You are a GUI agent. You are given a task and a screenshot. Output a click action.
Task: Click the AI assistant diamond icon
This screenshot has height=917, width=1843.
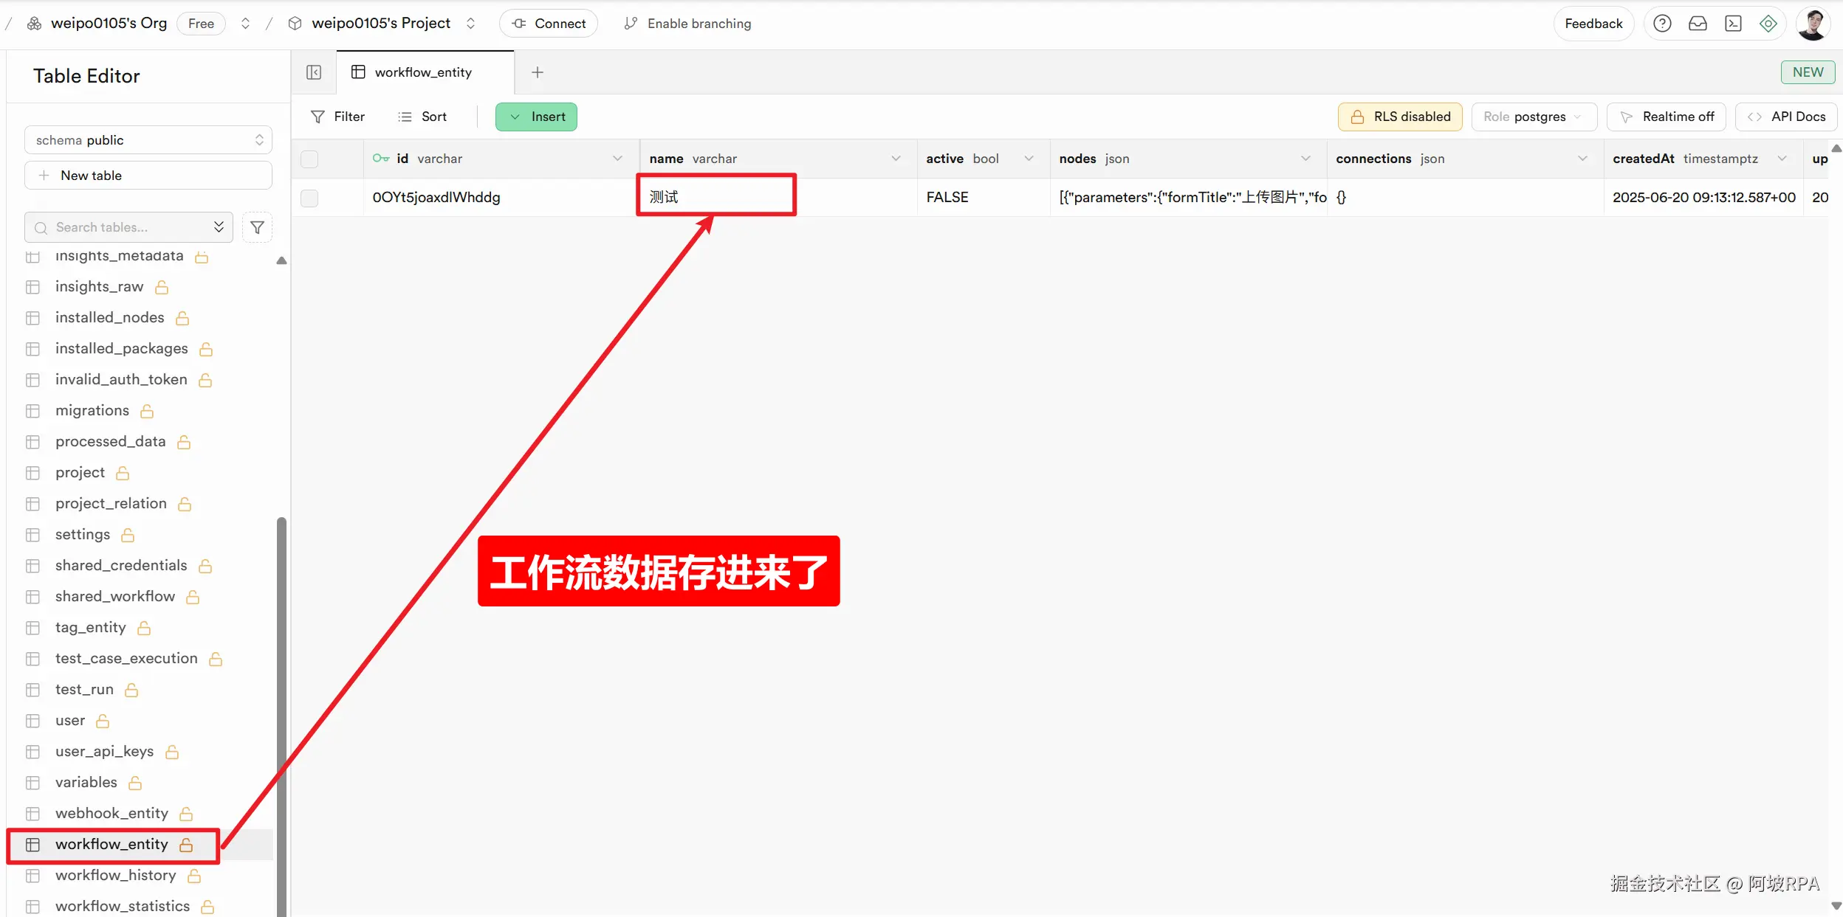(x=1768, y=24)
